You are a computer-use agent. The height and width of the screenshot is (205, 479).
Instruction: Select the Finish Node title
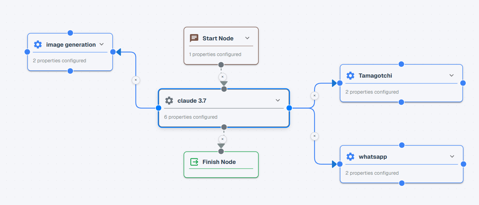pyautogui.click(x=219, y=162)
